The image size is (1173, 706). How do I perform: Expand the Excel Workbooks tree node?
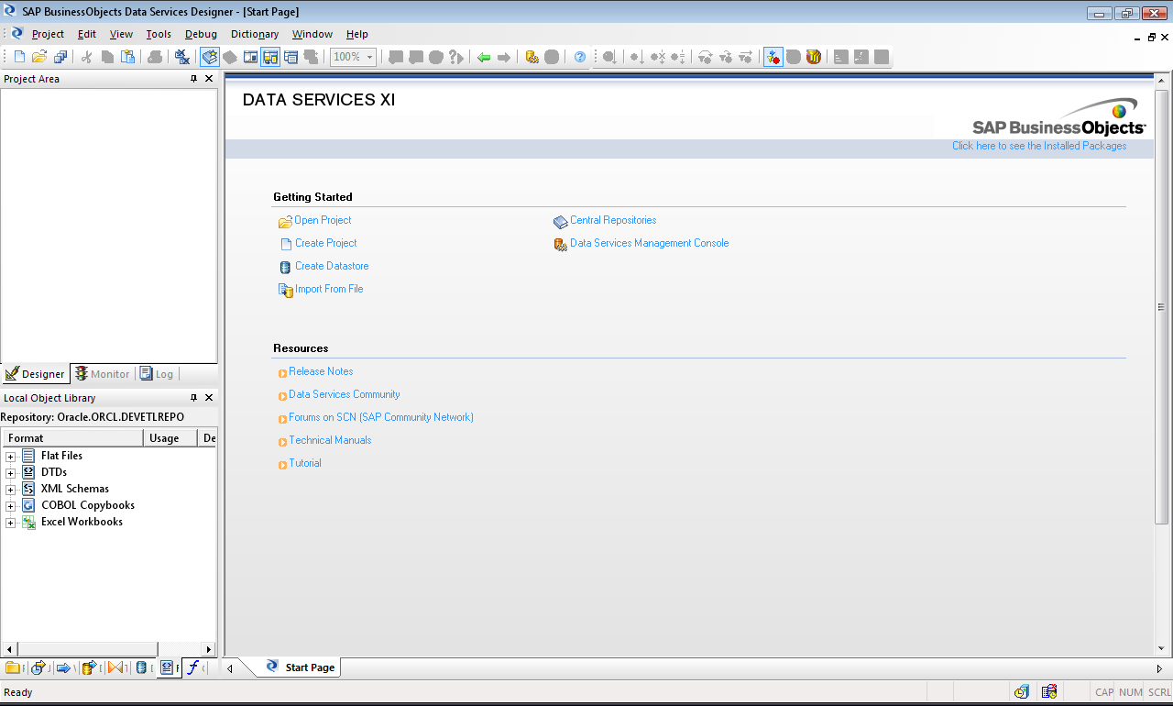(x=11, y=523)
